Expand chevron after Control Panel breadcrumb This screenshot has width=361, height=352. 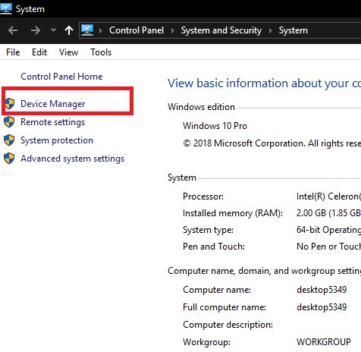pos(172,30)
